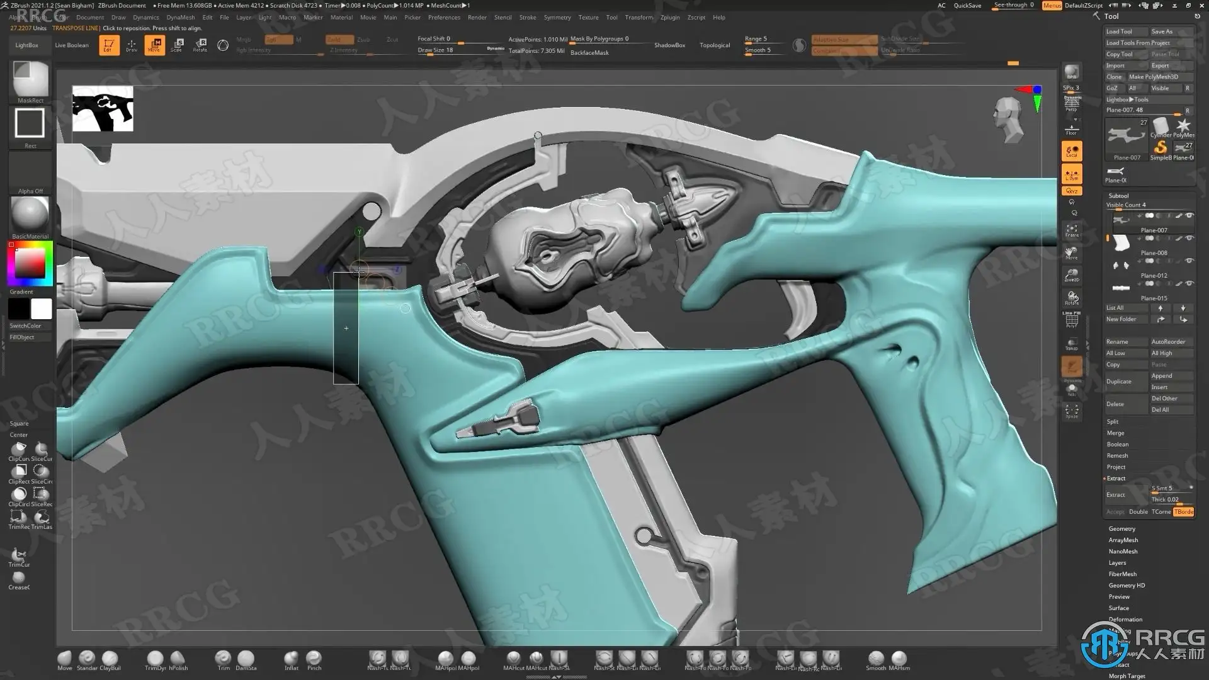
Task: Toggle visibility eye for Plane-008 subtool
Action: [x=1189, y=238]
